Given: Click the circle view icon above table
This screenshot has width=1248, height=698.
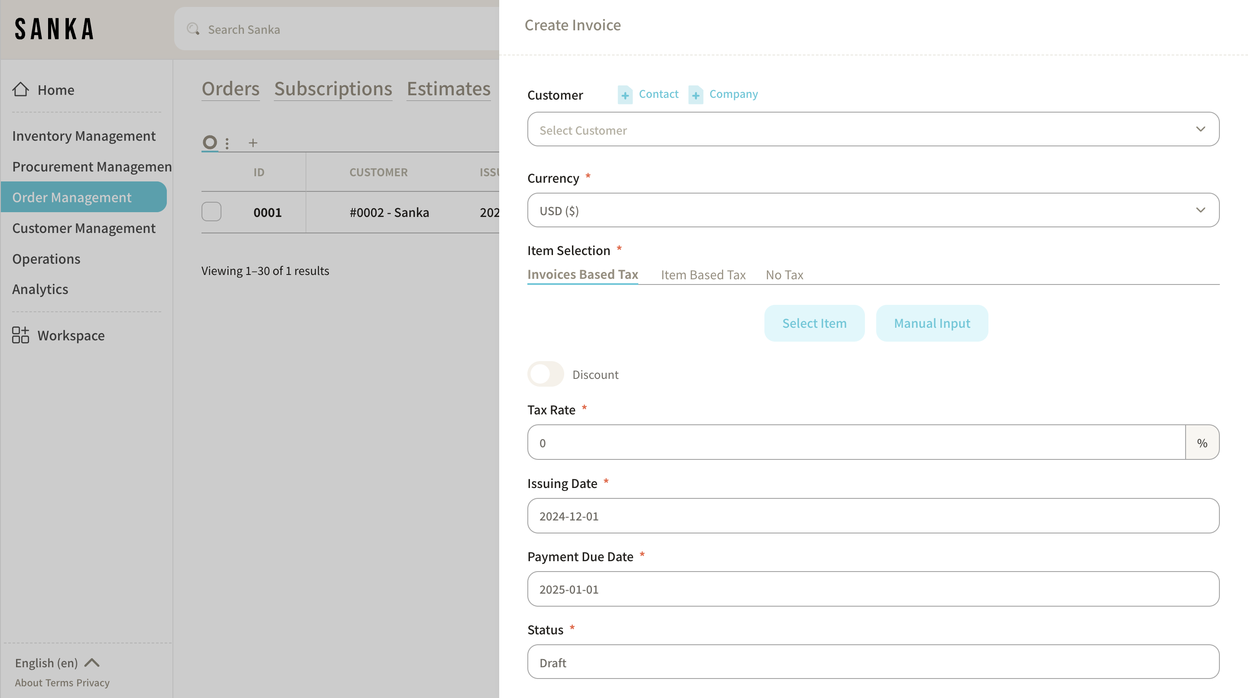Looking at the screenshot, I should [209, 142].
